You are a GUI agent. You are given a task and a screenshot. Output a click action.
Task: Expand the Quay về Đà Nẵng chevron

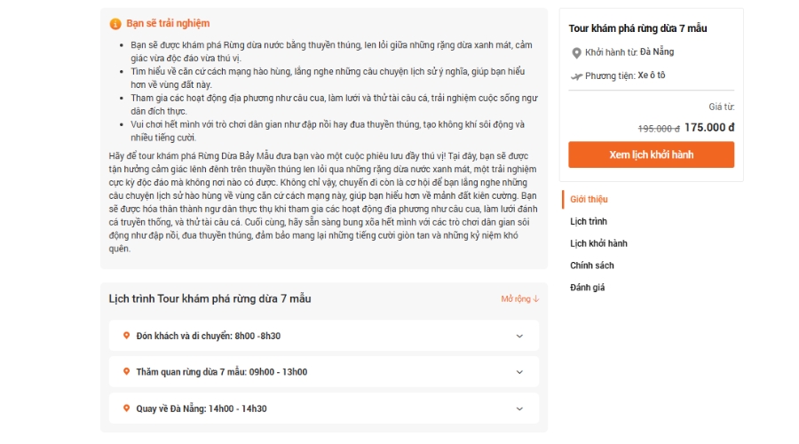click(x=519, y=408)
